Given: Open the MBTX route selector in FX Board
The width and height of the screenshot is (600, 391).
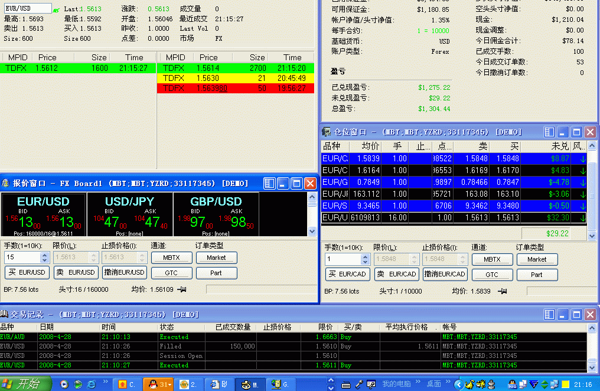Looking at the screenshot, I should click(x=171, y=258).
